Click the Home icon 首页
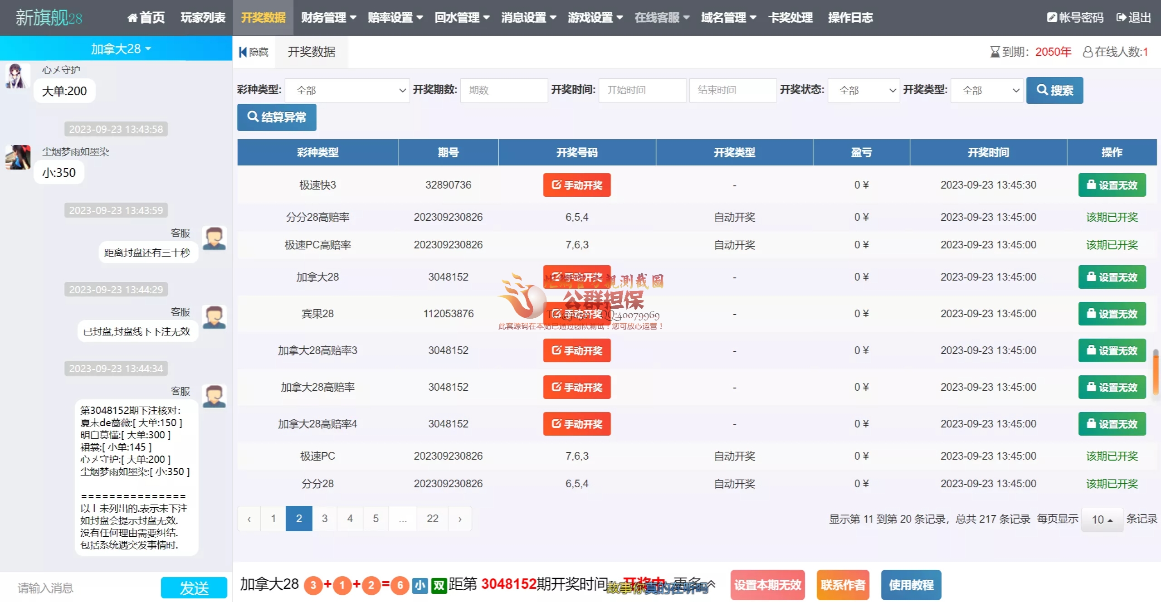This screenshot has width=1161, height=602. [132, 18]
